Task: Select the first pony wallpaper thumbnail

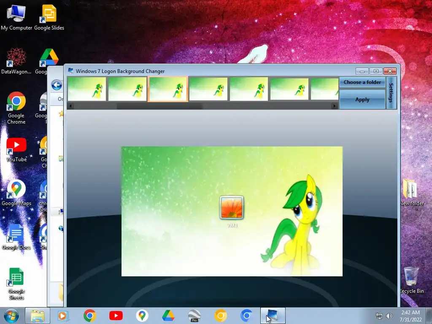Action: pyautogui.click(x=87, y=89)
